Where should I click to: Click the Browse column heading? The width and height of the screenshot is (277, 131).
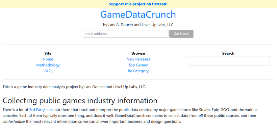138,53
